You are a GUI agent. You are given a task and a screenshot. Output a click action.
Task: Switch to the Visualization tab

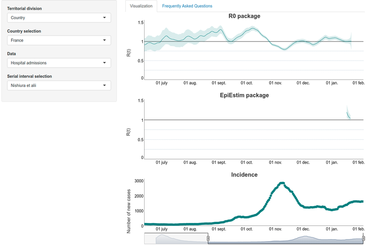[x=141, y=6]
